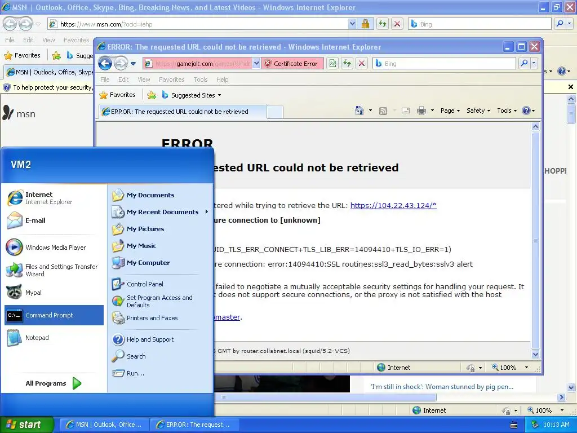577x433 pixels.
Task: Click vertical scrollbar in ERROR window
Action: [535, 240]
